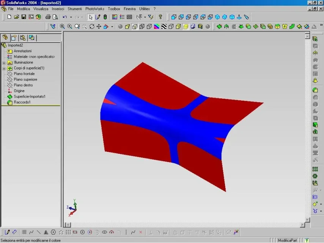Open the Undo list dropdown arrow
The width and height of the screenshot is (324, 243).
point(71,17)
